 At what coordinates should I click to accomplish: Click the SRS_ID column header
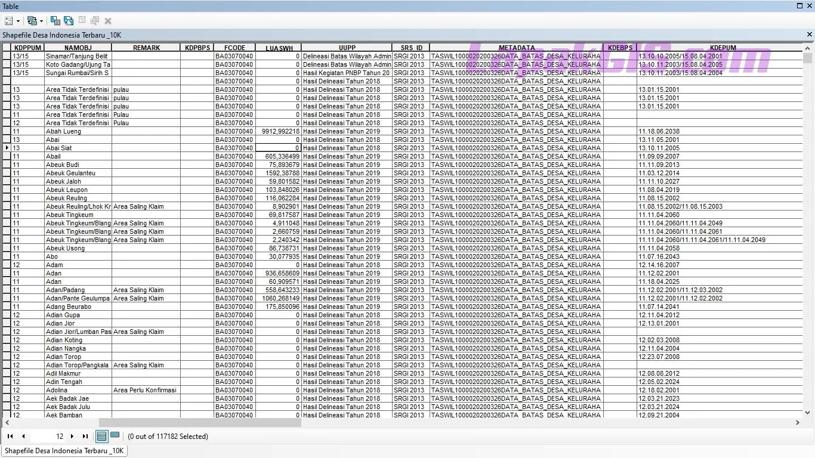(x=411, y=48)
